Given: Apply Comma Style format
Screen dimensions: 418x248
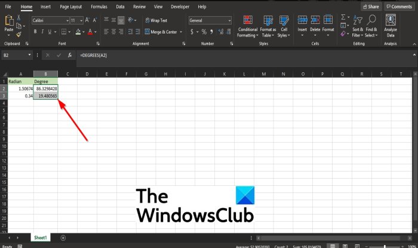Looking at the screenshot, I should pos(211,32).
